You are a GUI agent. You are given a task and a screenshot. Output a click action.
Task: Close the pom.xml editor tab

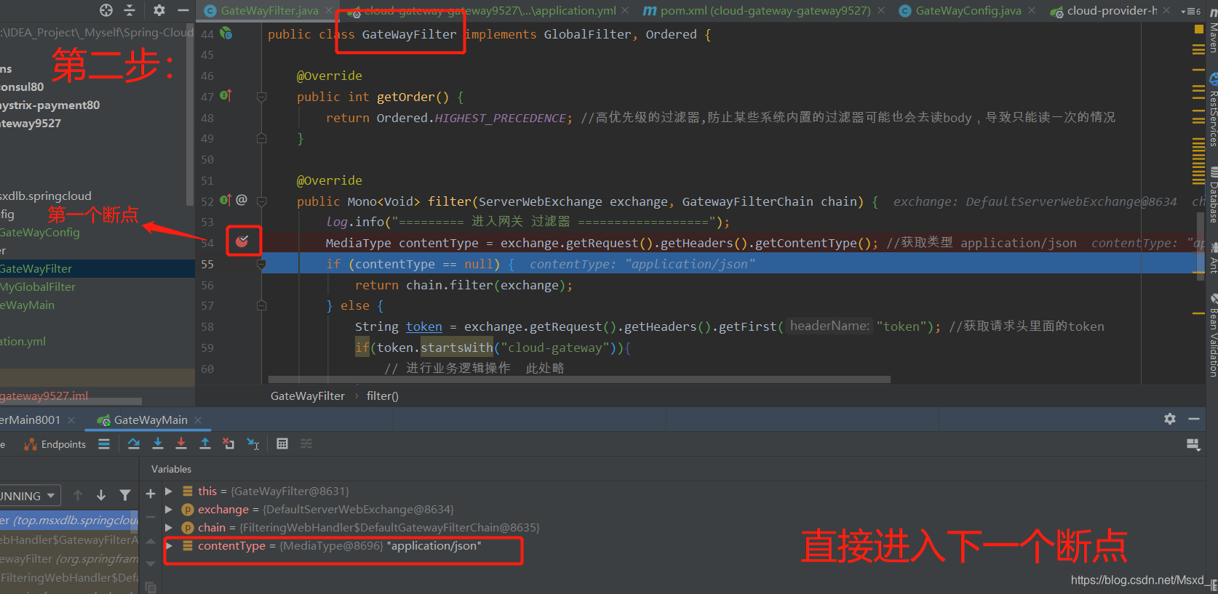[881, 11]
